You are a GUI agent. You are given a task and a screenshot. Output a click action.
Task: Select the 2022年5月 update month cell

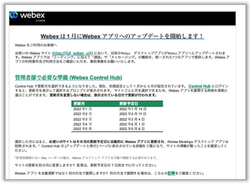[82, 129]
